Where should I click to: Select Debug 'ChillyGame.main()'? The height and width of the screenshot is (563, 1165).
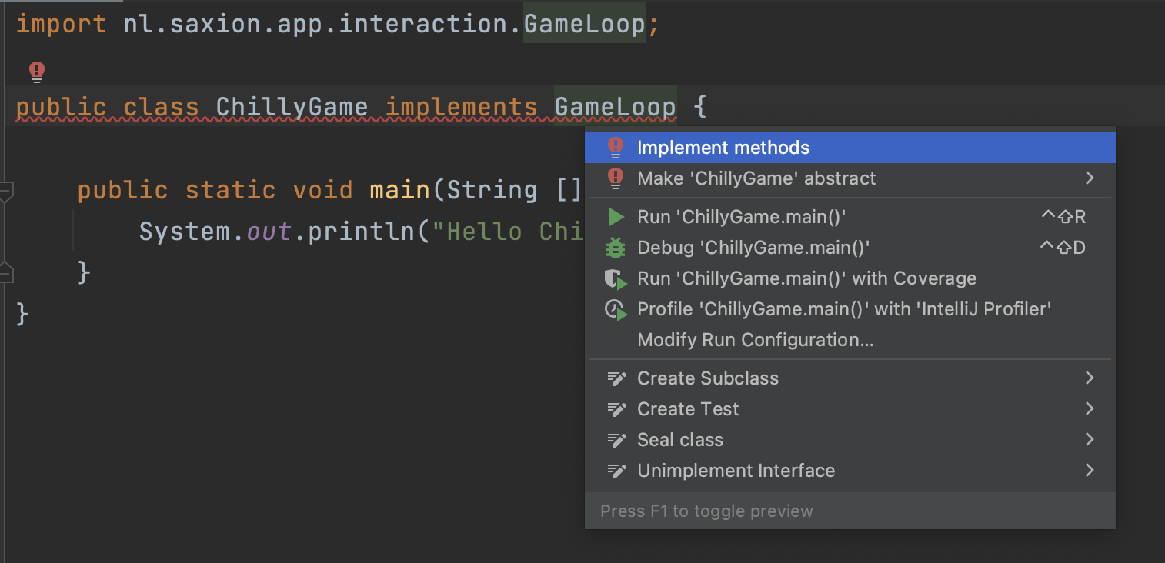[x=850, y=248]
